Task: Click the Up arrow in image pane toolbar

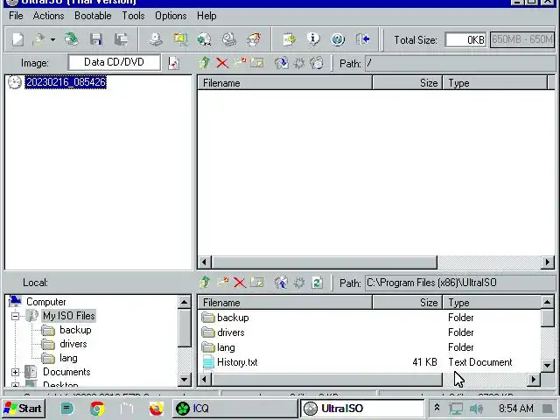Action: click(205, 63)
